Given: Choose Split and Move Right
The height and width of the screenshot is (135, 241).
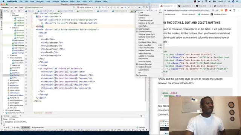Looking at the screenshot, I should (x=149, y=34).
